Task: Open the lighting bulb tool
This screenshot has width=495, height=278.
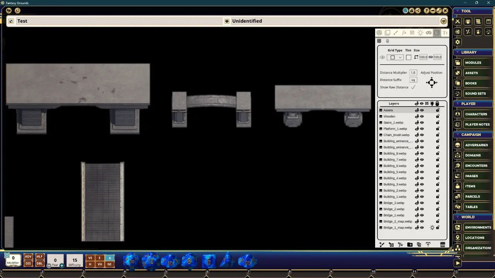Action: pos(420,33)
